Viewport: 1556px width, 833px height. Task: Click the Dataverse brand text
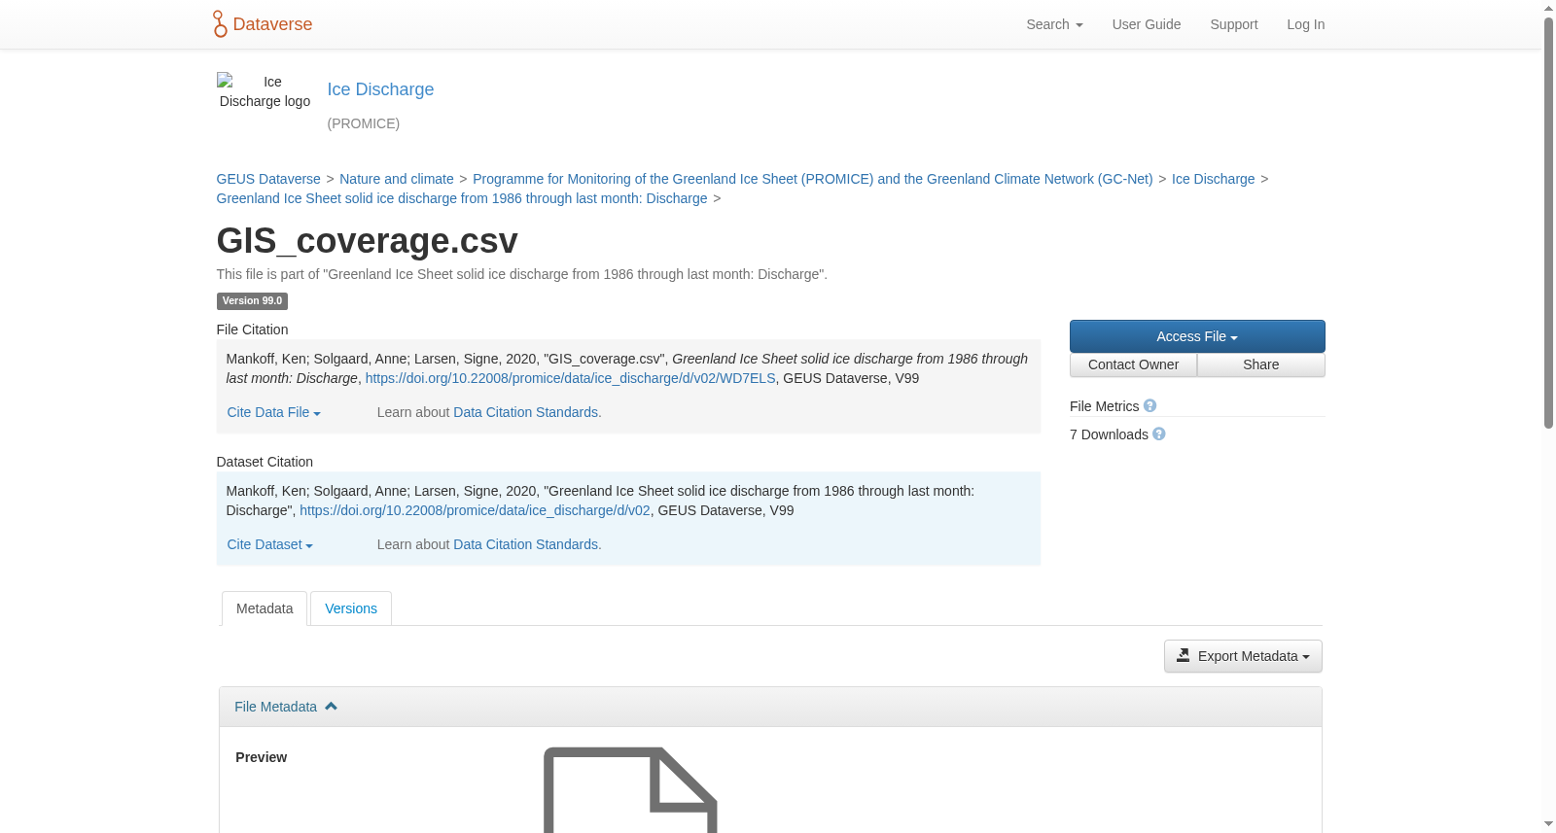(x=272, y=24)
